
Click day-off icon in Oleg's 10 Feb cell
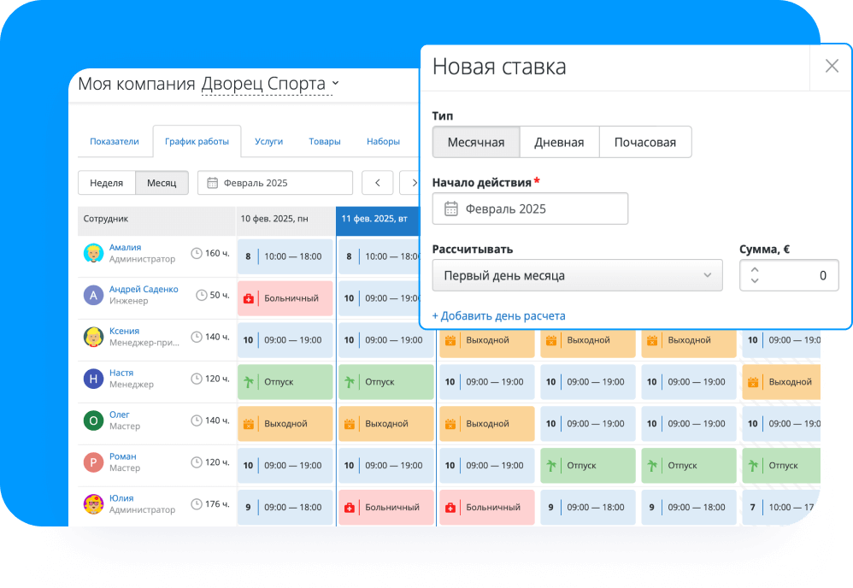(249, 424)
